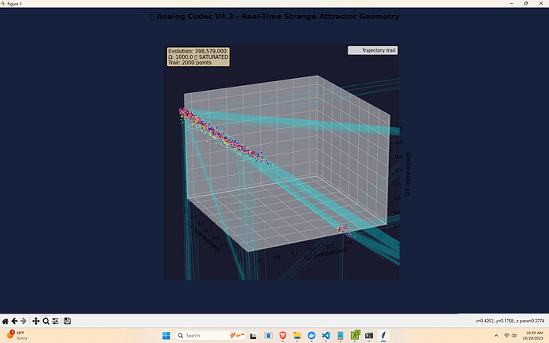Screen dimensions: 549x343
Task: Toggle the zoom-to-rectangle magnifier tool
Action: [46, 321]
